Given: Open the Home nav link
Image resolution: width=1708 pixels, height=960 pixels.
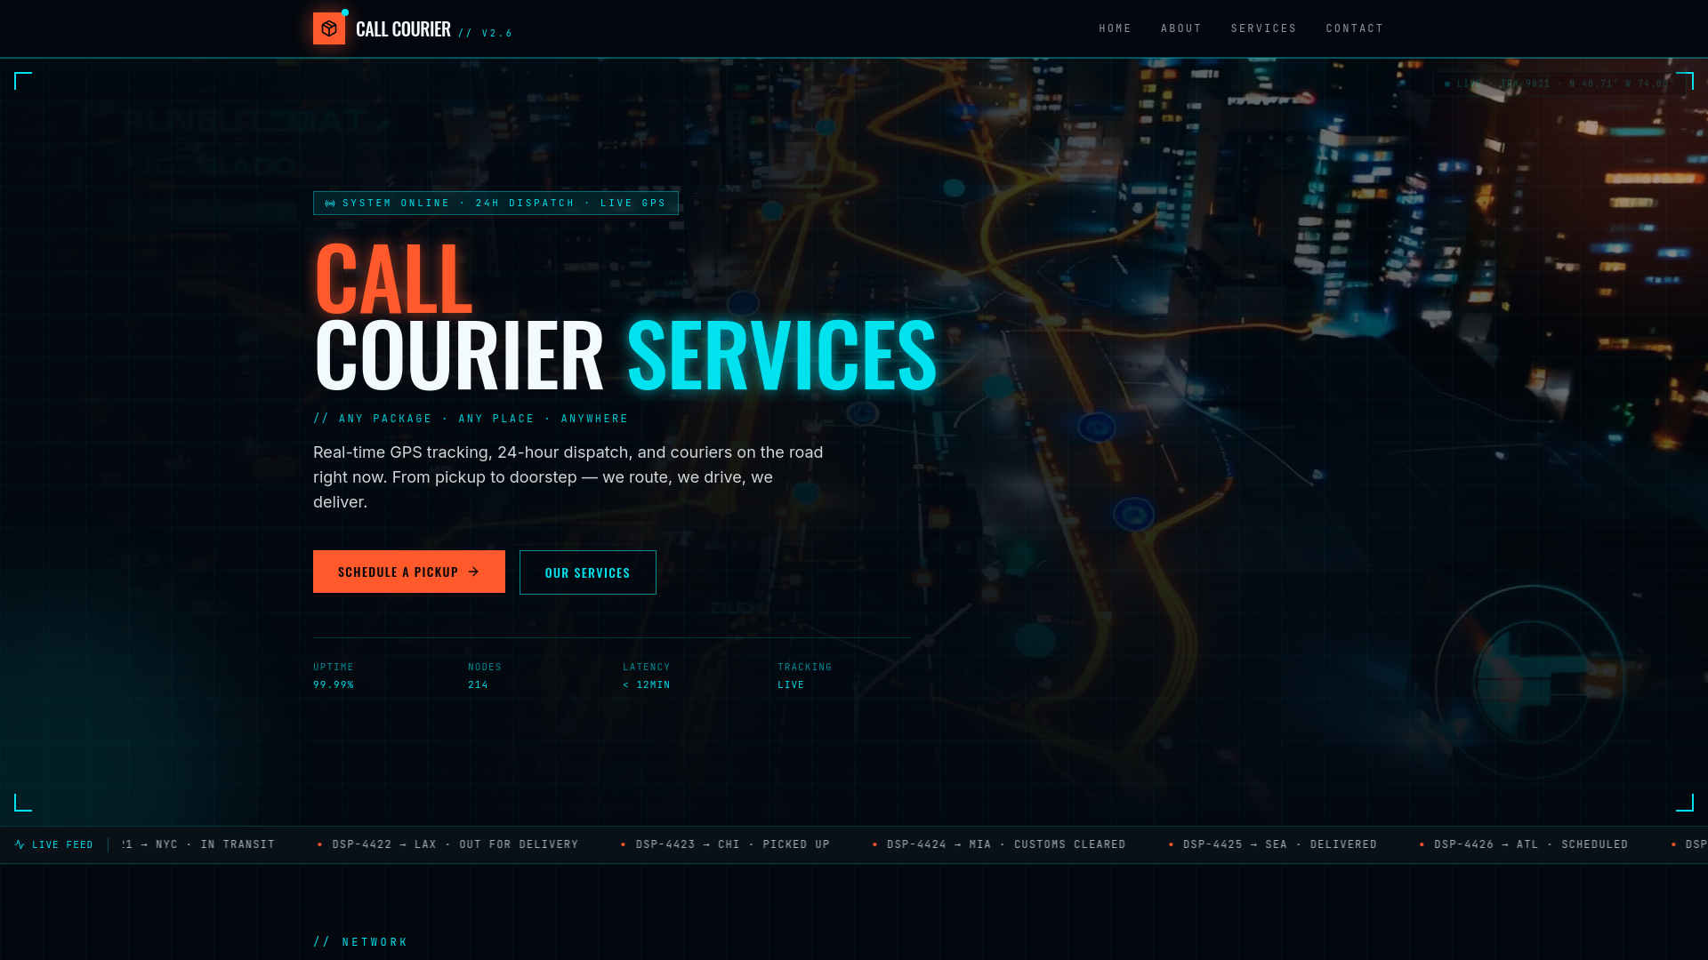Looking at the screenshot, I should (1115, 28).
